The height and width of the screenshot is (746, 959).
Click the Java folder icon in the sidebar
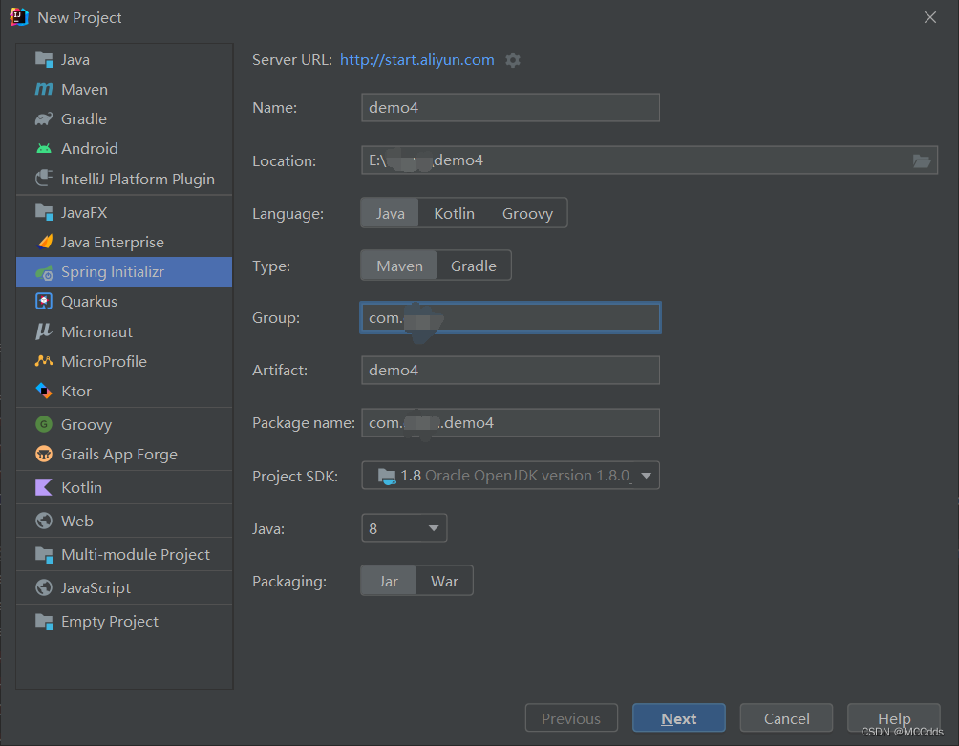(44, 59)
